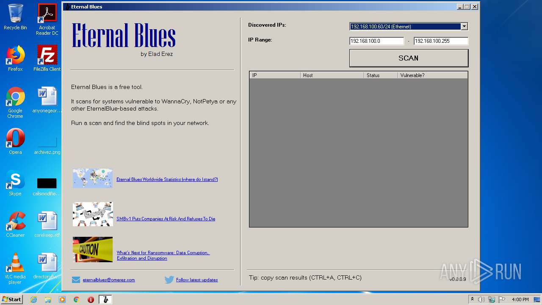Click the world map statistics thumbnail
542x305 pixels.
[93, 178]
